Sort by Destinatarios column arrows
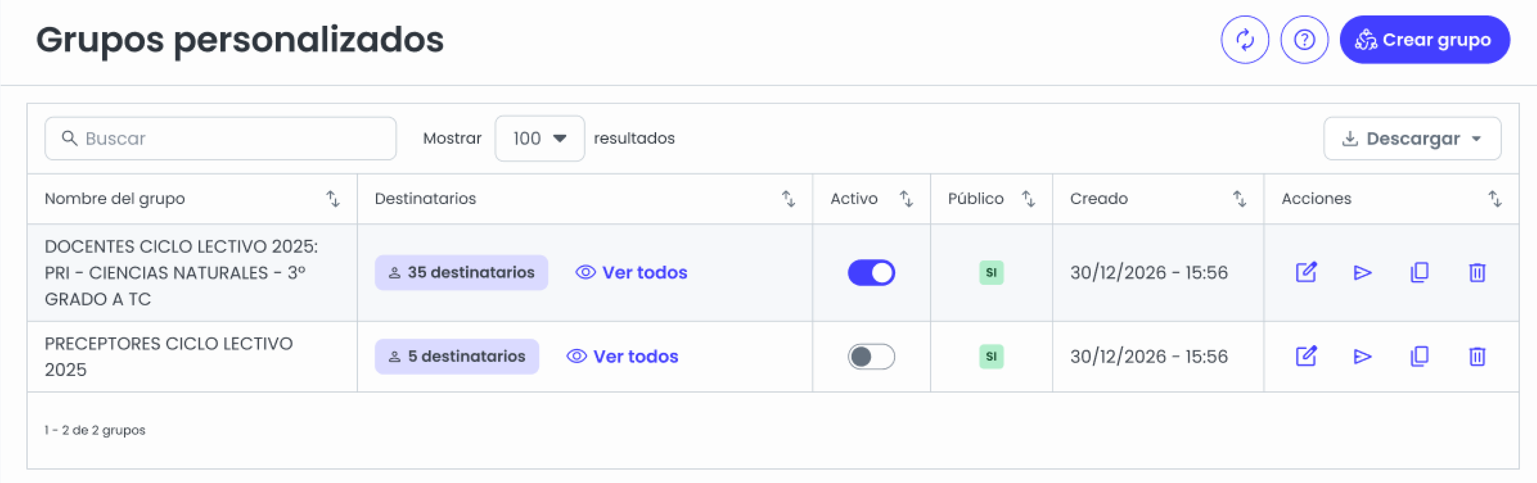 click(788, 199)
